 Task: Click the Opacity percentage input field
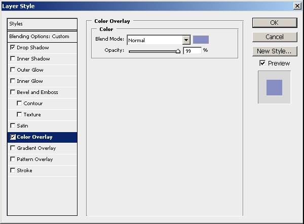(192, 51)
